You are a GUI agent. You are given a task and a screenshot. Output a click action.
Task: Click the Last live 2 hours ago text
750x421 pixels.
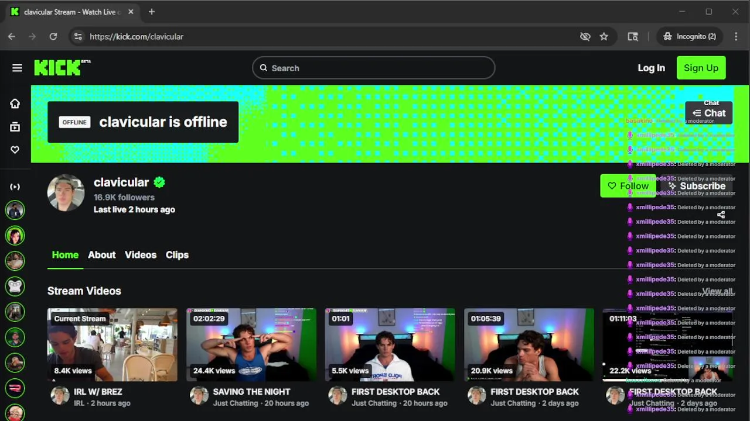point(134,209)
